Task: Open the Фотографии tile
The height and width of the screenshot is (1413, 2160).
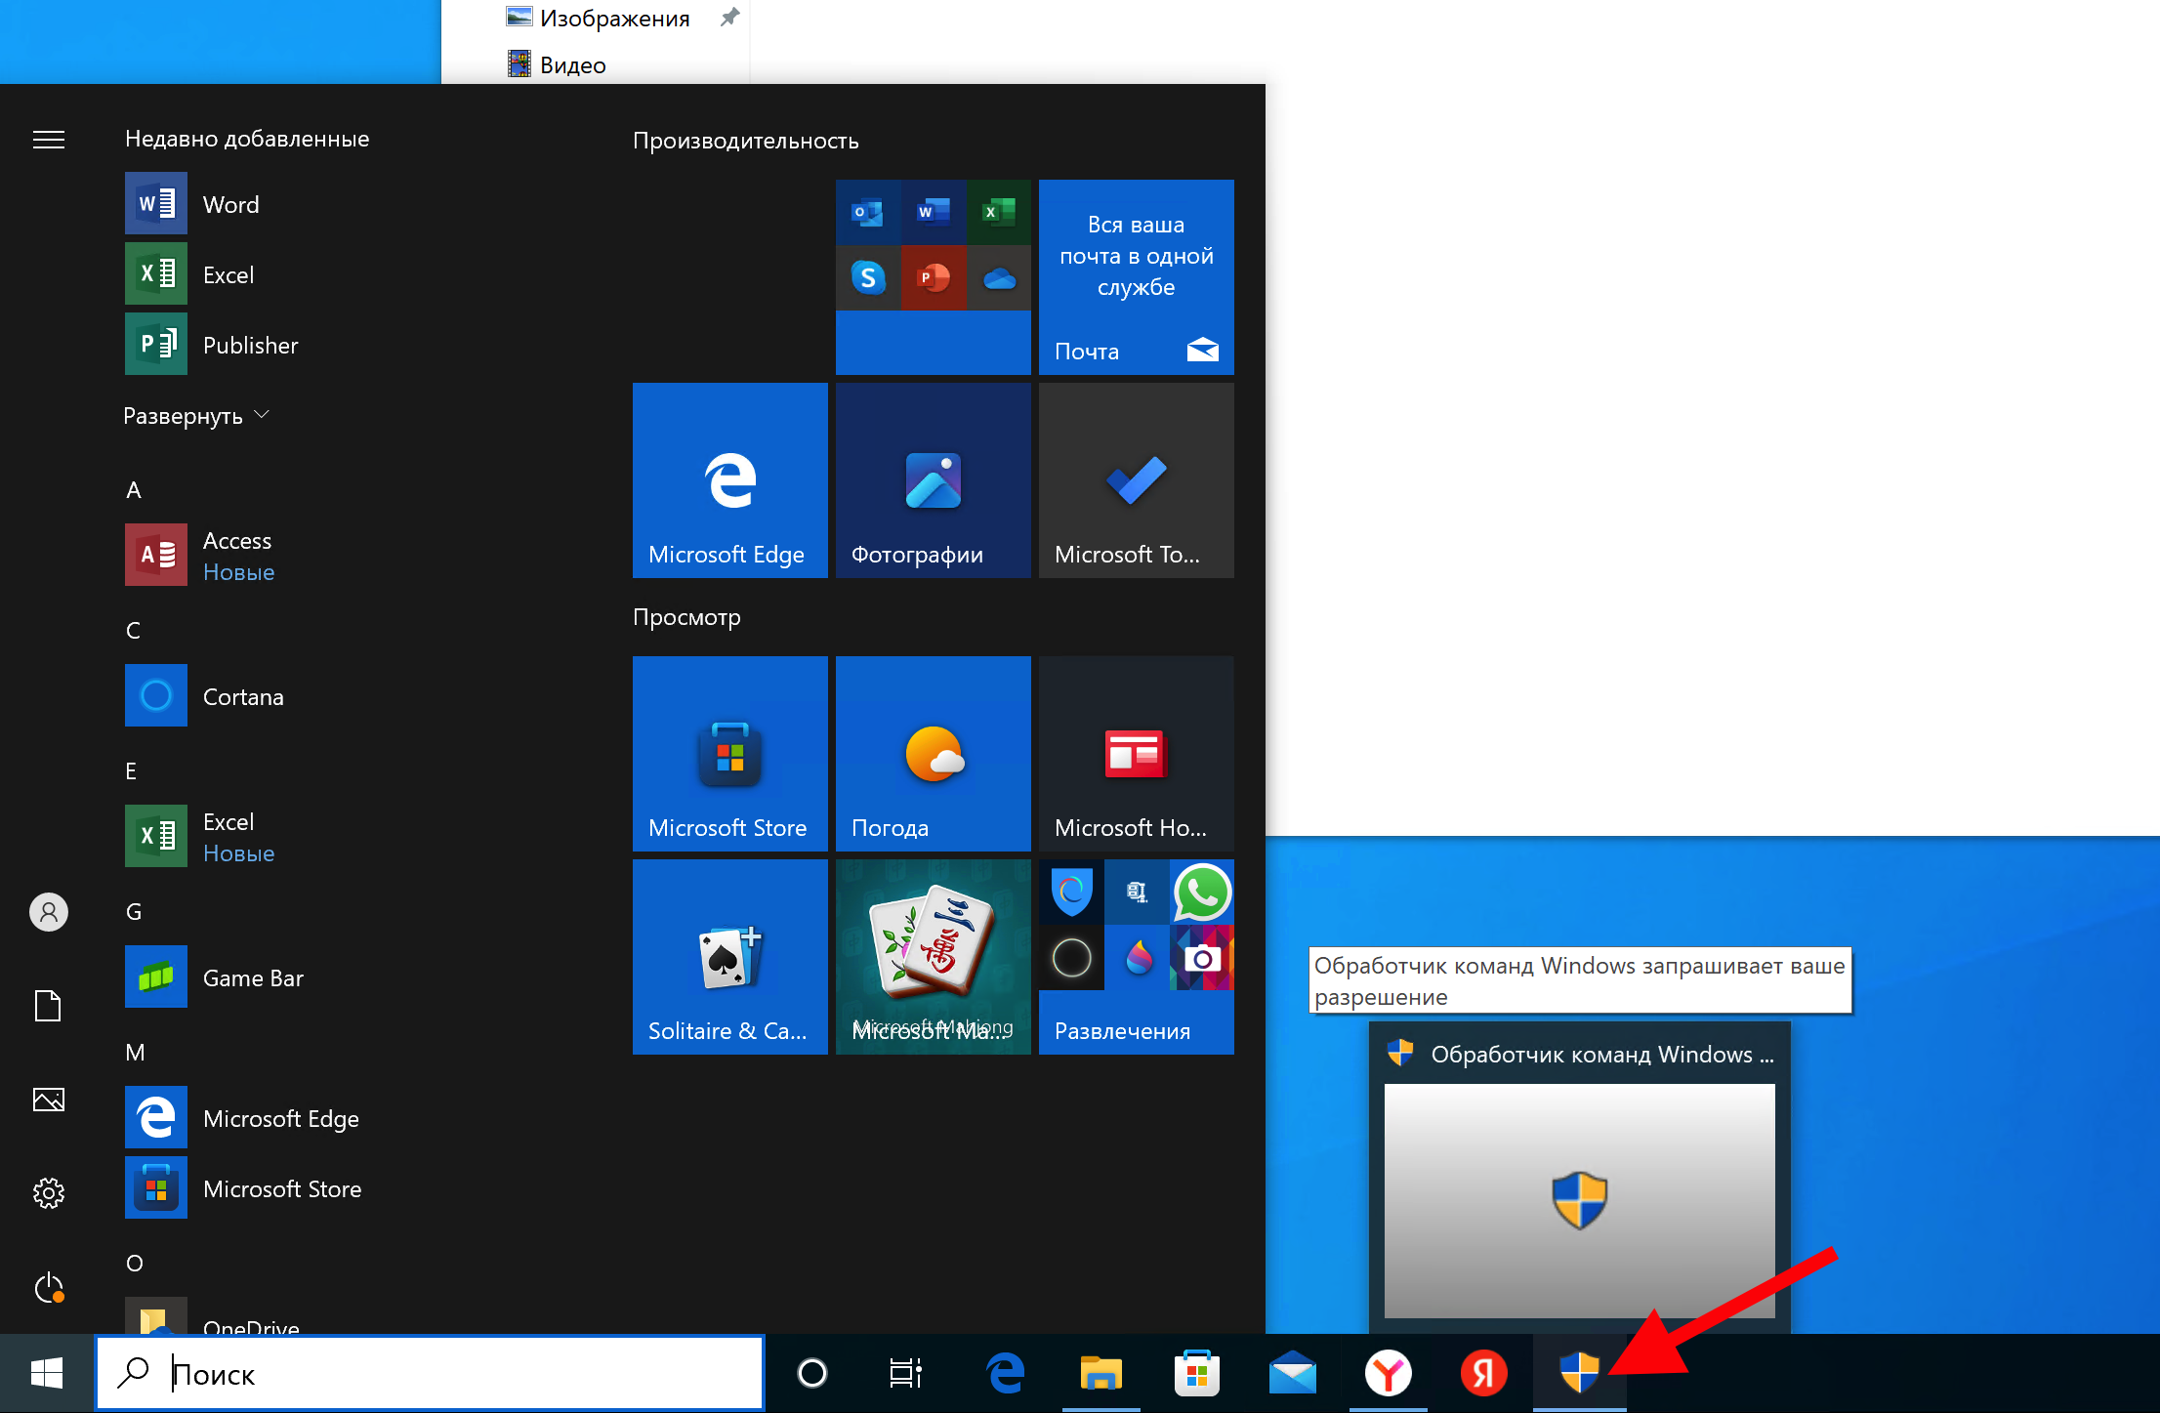Action: pos(934,480)
